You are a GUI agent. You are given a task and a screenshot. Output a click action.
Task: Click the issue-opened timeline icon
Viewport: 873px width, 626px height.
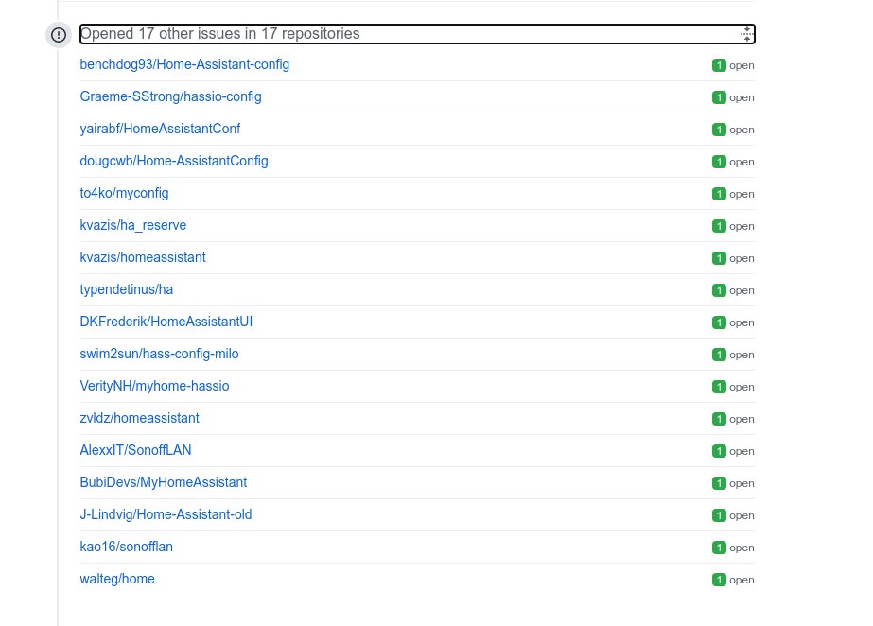coord(59,35)
